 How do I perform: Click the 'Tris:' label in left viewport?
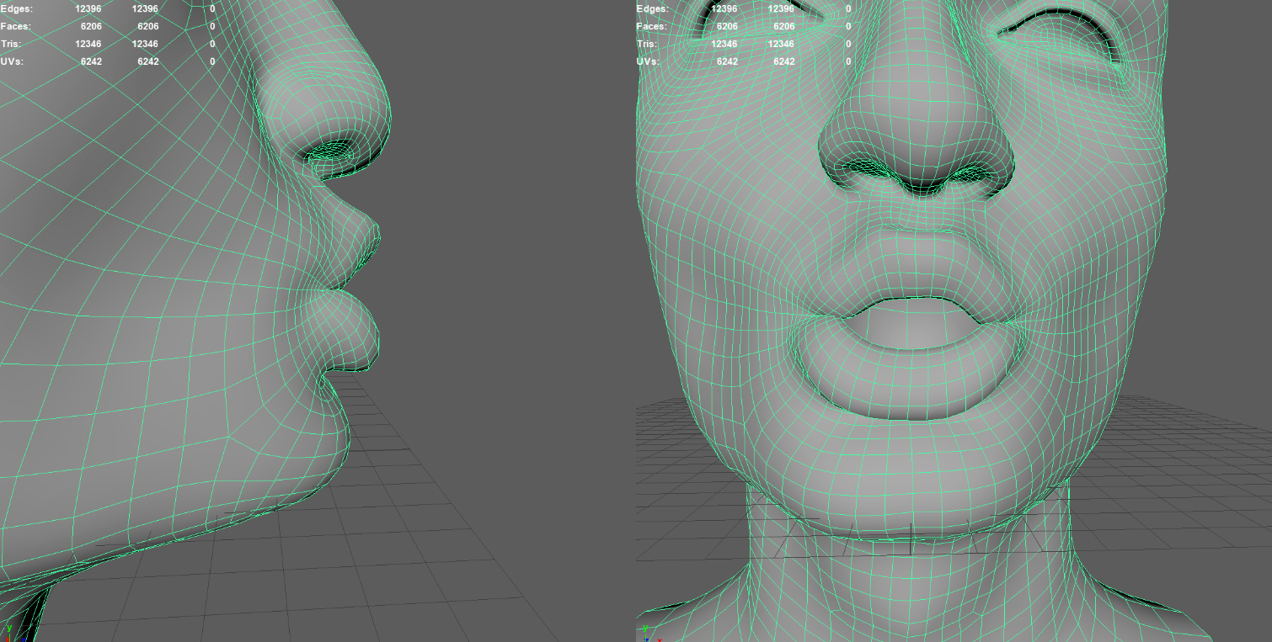pyautogui.click(x=11, y=44)
